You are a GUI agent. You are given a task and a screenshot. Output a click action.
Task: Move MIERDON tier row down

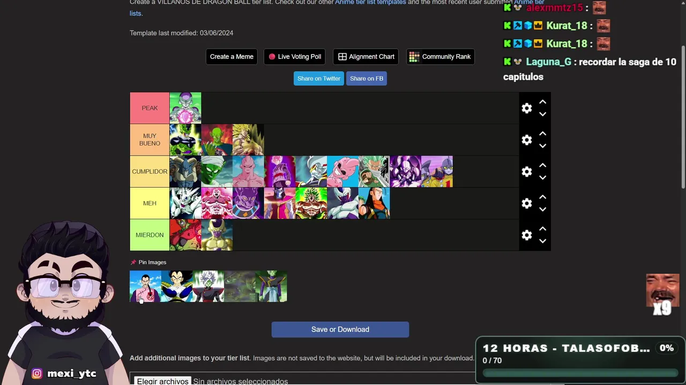[x=542, y=241]
